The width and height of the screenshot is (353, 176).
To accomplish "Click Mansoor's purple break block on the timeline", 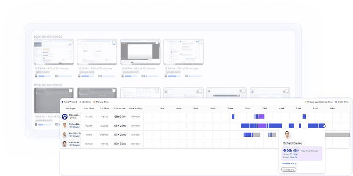I will pyautogui.click(x=261, y=116).
